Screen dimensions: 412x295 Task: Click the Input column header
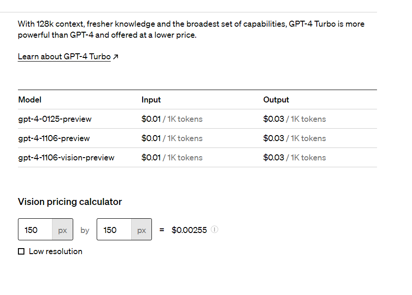(151, 100)
